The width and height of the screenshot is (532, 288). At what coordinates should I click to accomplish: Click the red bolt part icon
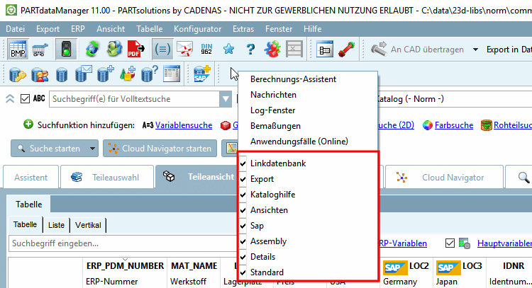tap(346, 50)
